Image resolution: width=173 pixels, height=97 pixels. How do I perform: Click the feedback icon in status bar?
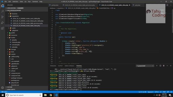click(168, 92)
